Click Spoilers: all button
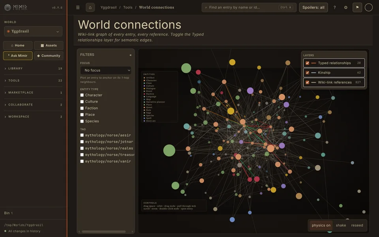The height and width of the screenshot is (237, 379). [x=313, y=8]
